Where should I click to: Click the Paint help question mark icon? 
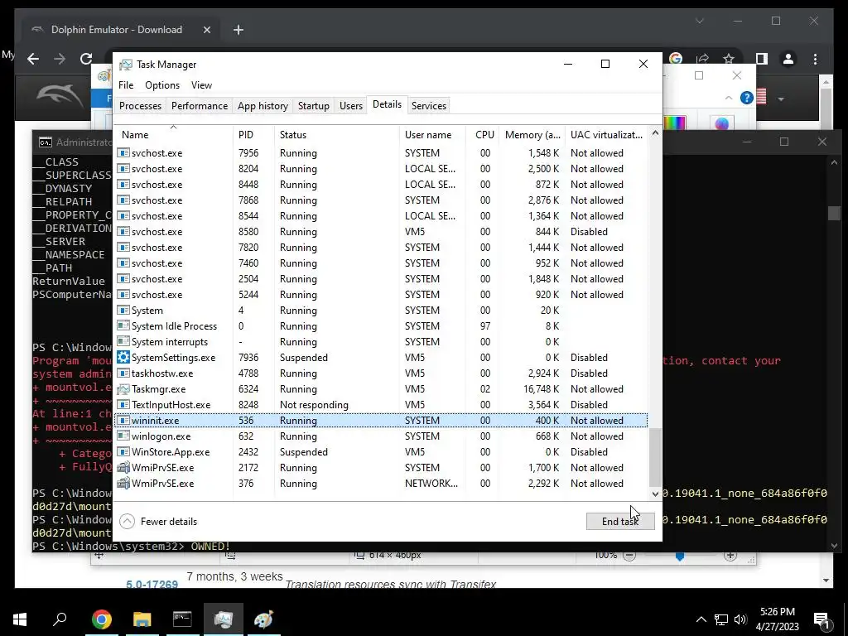coord(747,98)
